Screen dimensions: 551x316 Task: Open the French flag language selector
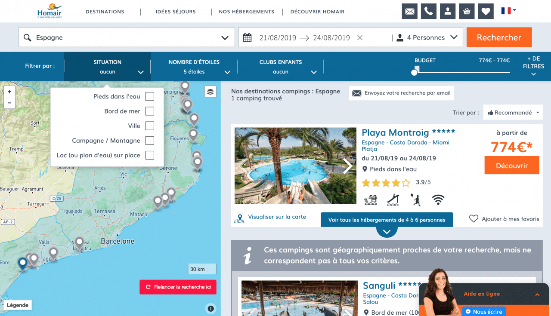[508, 11]
